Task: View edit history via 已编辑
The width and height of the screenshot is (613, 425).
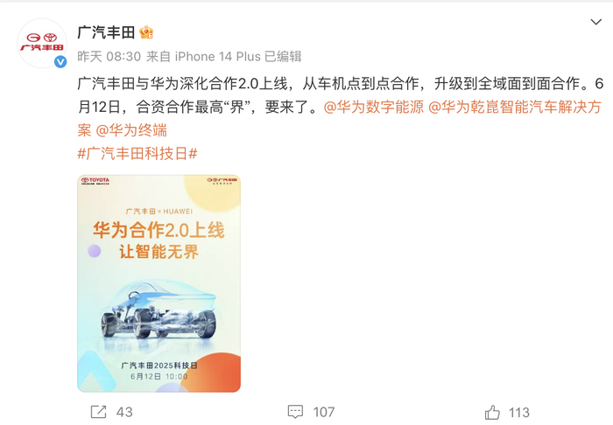Action: click(x=283, y=57)
